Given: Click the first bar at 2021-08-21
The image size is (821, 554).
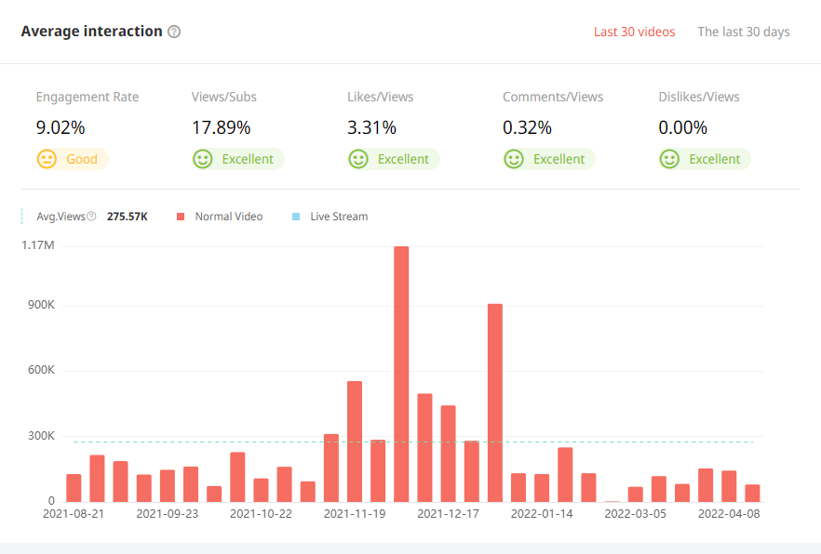Looking at the screenshot, I should 74,488.
